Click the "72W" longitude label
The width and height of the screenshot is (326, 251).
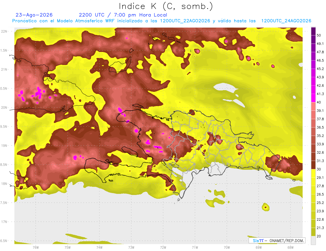point(163,247)
